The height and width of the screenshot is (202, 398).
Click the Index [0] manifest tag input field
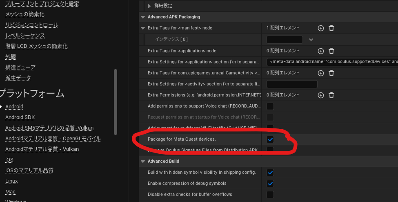[285, 40]
